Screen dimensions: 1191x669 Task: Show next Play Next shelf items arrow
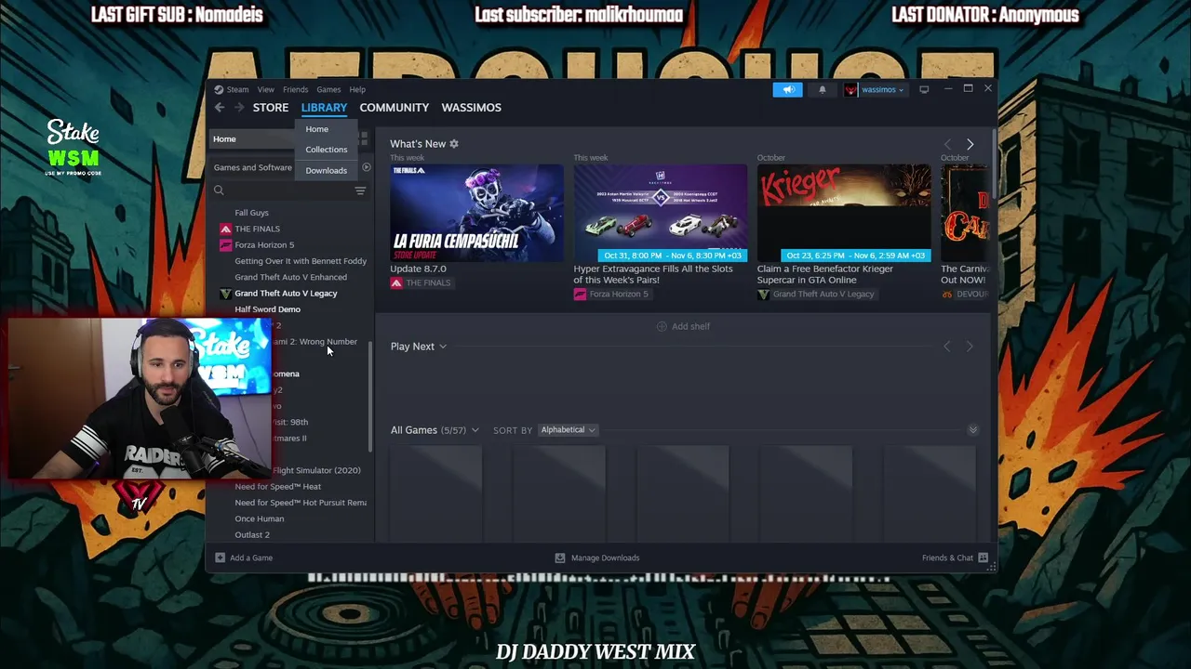970,347
